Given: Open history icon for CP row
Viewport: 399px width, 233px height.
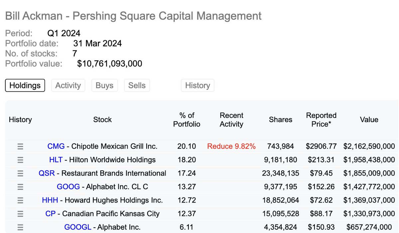Looking at the screenshot, I should click(20, 214).
